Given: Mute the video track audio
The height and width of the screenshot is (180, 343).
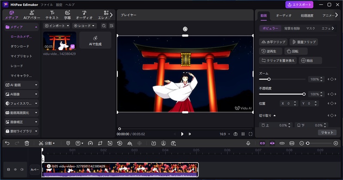Looking at the screenshot, I should point(22,169).
